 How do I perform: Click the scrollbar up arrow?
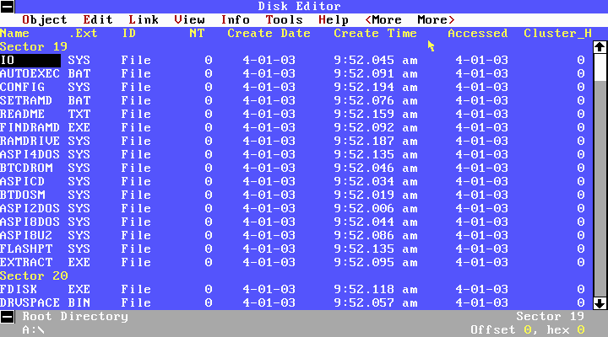pyautogui.click(x=600, y=47)
